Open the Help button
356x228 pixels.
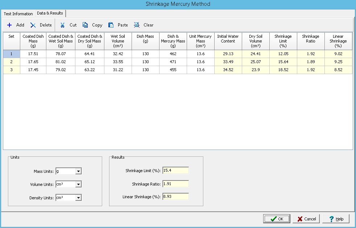tap(336, 219)
